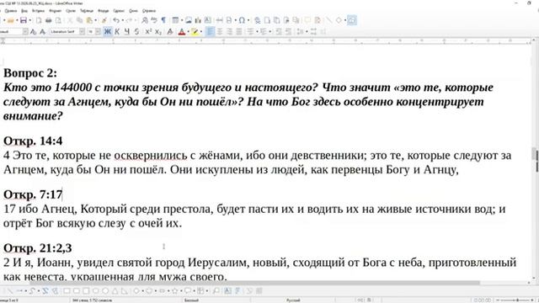Open the Вставка menu
Viewport: 539px width, 303px height.
39,11
